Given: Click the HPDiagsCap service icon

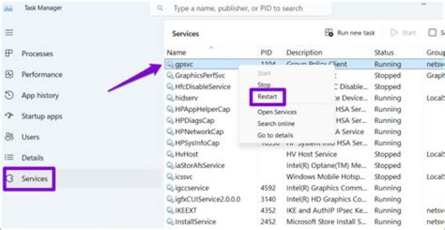Looking at the screenshot, I should coord(170,121).
